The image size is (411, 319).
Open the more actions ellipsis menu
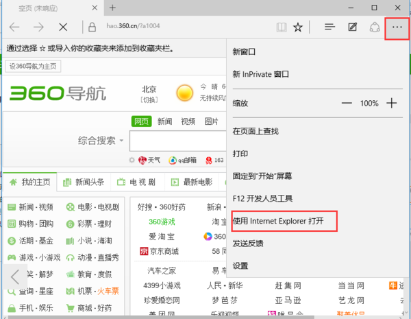397,27
